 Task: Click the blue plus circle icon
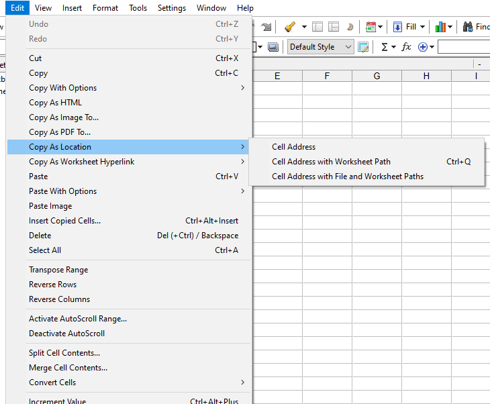pos(422,47)
